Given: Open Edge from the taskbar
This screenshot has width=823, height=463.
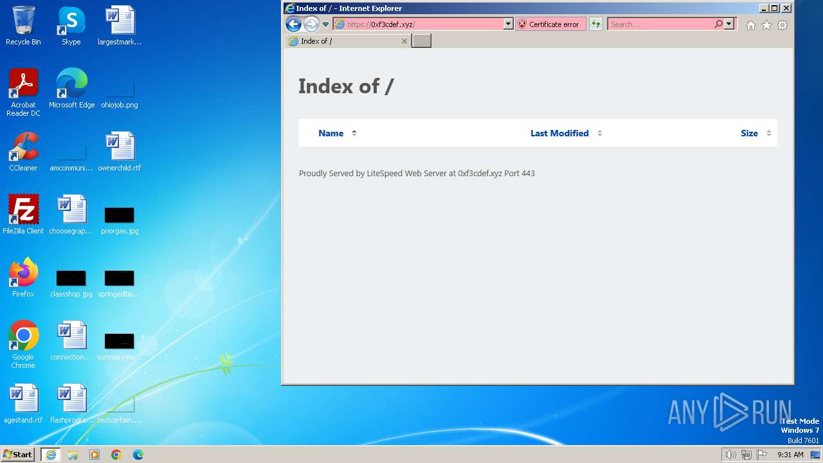Looking at the screenshot, I should pyautogui.click(x=138, y=455).
